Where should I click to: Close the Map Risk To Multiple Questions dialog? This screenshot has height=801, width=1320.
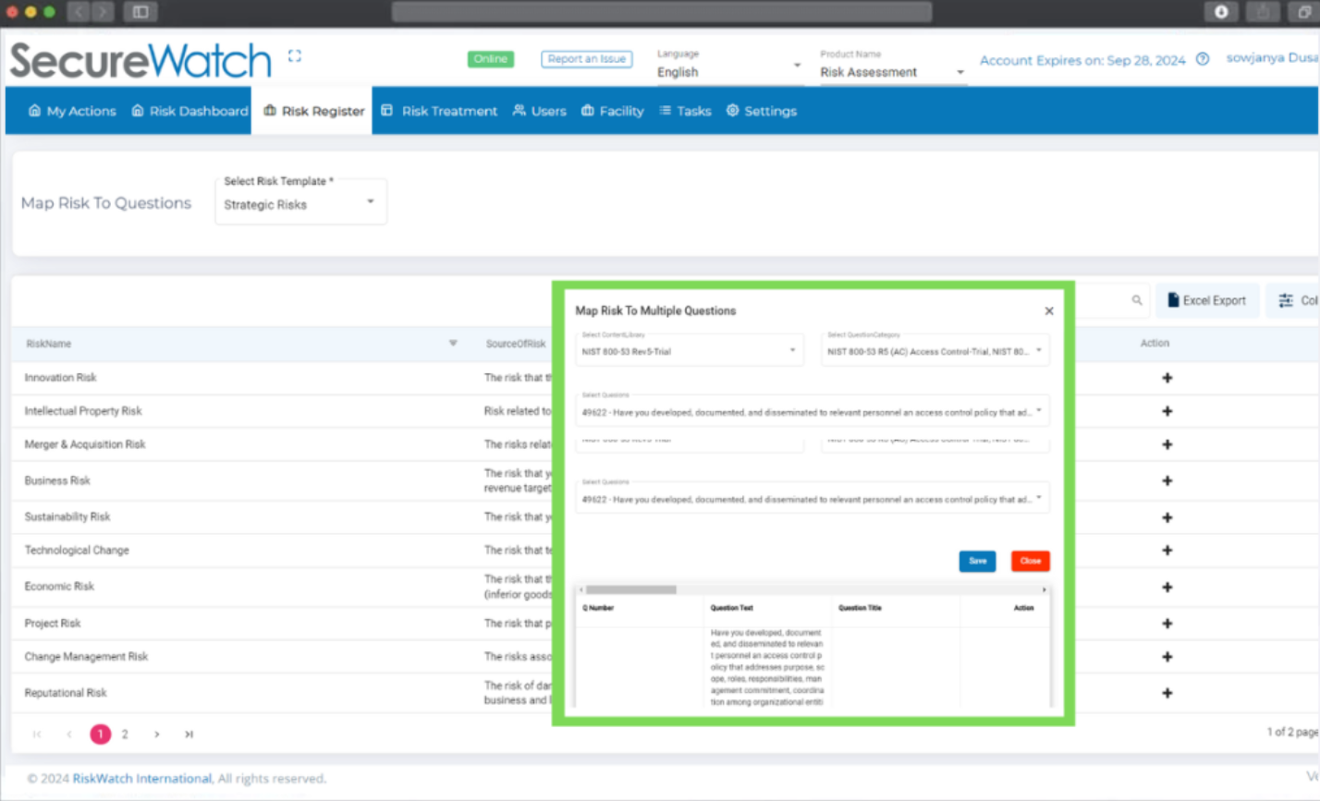coord(1049,311)
